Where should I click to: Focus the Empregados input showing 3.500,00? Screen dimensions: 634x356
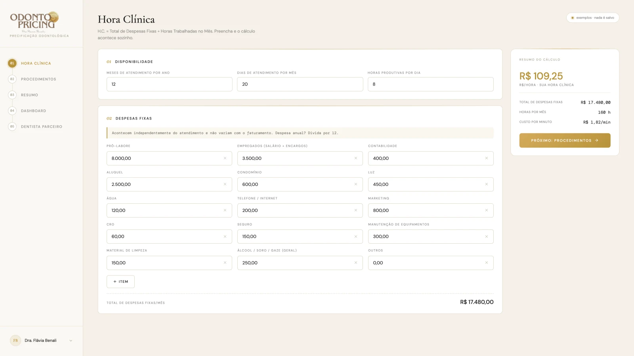[x=300, y=158]
